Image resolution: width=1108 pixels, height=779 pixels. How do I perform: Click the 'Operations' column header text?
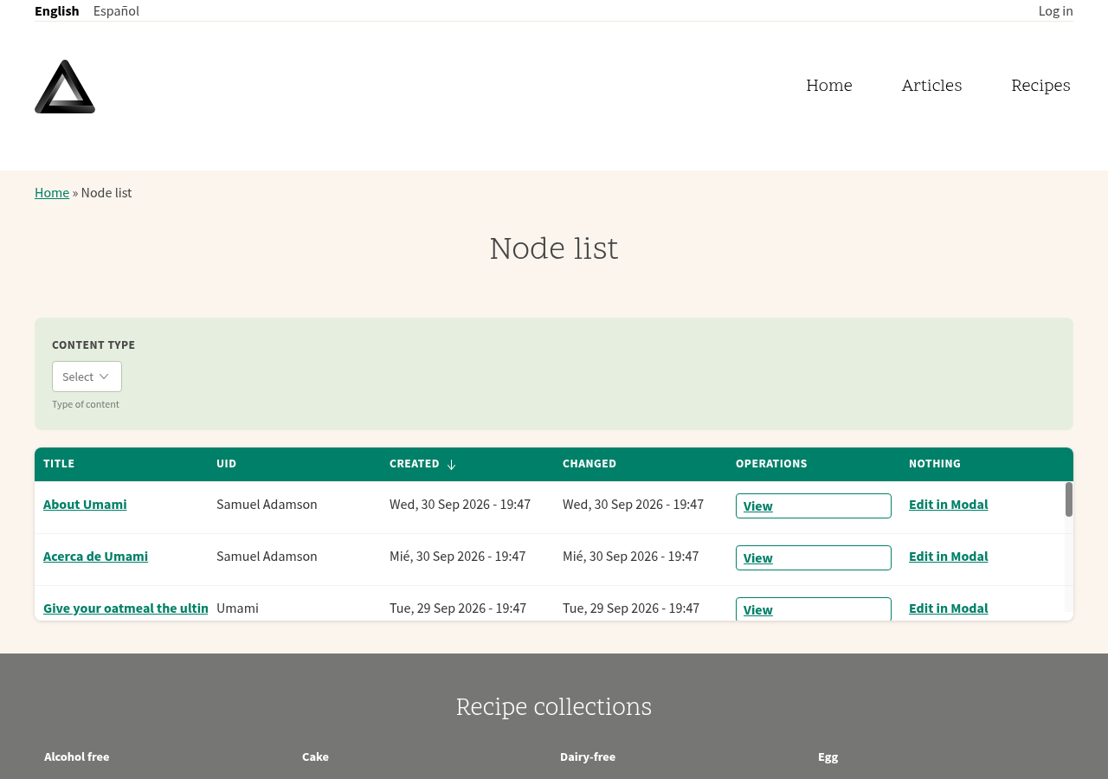[771, 464]
